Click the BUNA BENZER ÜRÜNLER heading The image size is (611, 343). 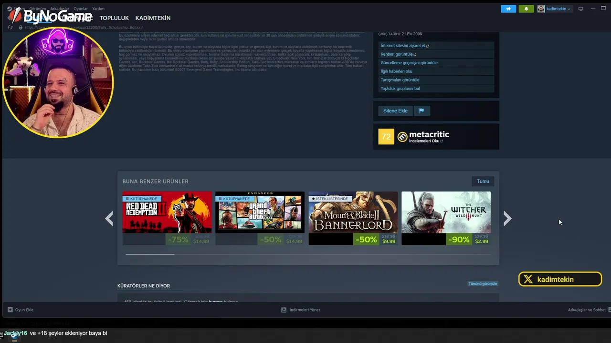(156, 182)
